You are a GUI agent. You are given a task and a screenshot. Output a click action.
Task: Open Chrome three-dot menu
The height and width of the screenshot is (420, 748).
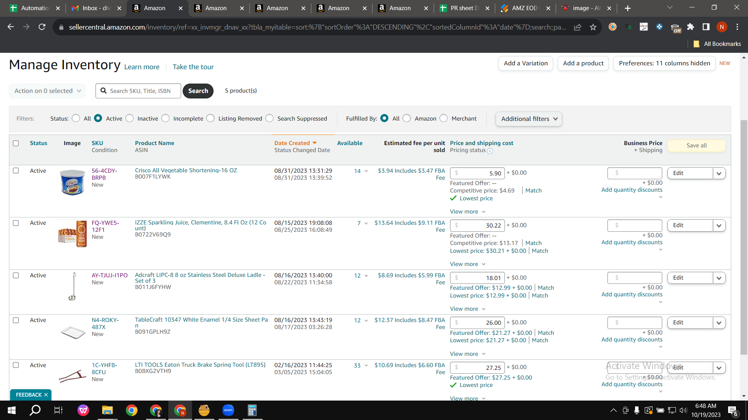(x=737, y=27)
